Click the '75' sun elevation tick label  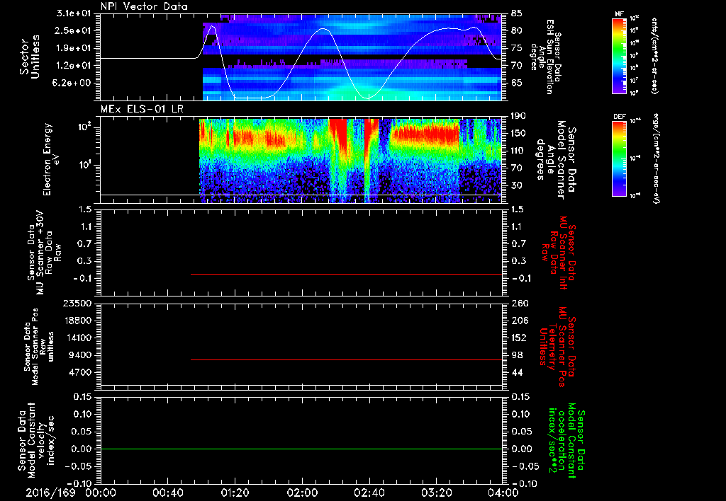(517, 48)
